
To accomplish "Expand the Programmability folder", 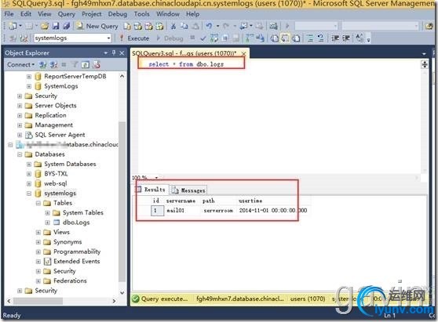I will tap(38, 251).
